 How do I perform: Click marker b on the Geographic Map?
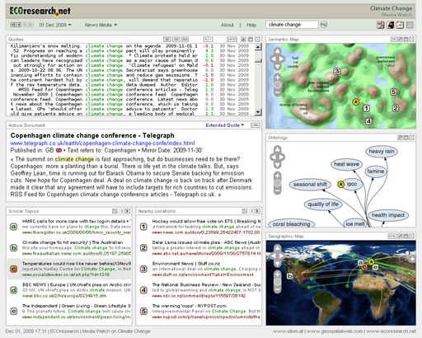pos(290,276)
